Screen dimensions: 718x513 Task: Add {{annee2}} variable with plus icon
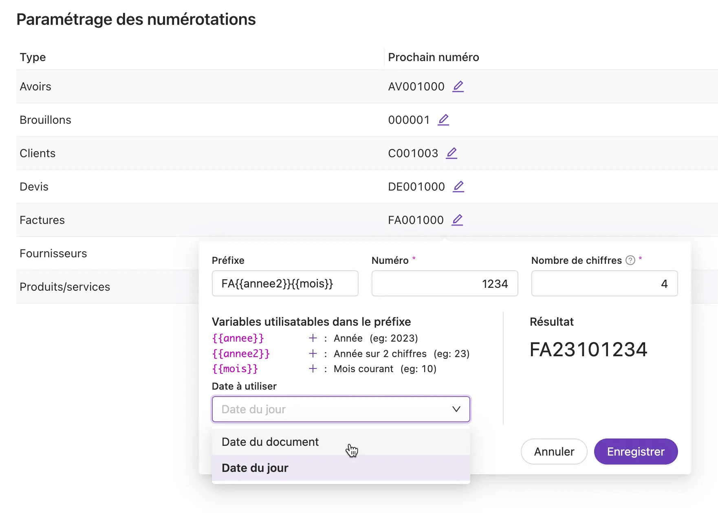coord(313,353)
